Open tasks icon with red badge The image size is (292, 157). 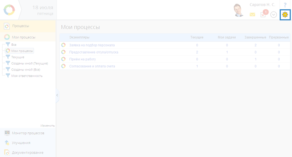tap(263, 14)
